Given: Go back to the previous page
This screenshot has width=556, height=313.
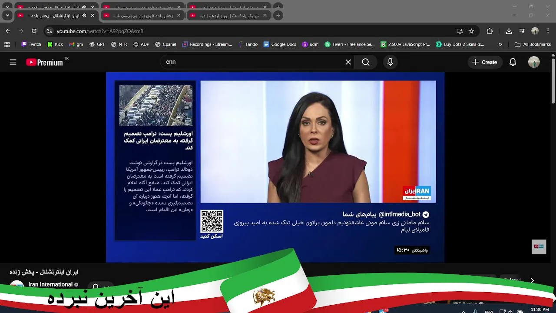Looking at the screenshot, I should 8,31.
